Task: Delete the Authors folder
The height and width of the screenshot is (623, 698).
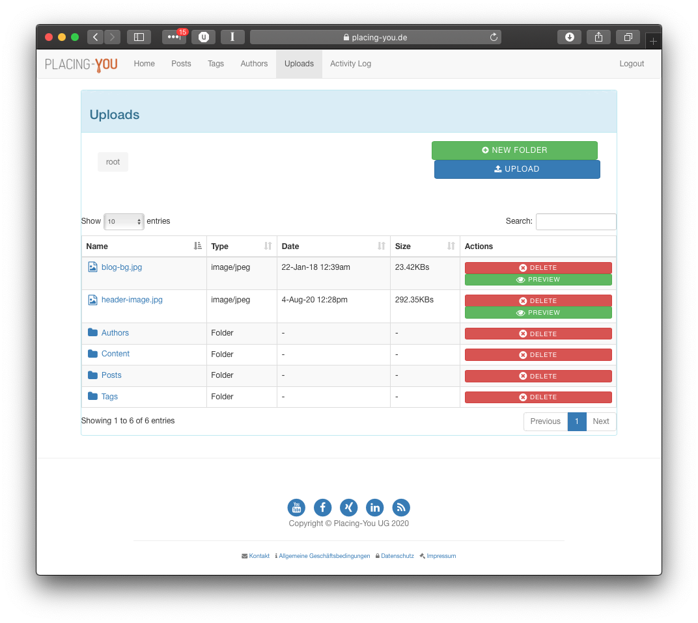Action: click(x=538, y=334)
